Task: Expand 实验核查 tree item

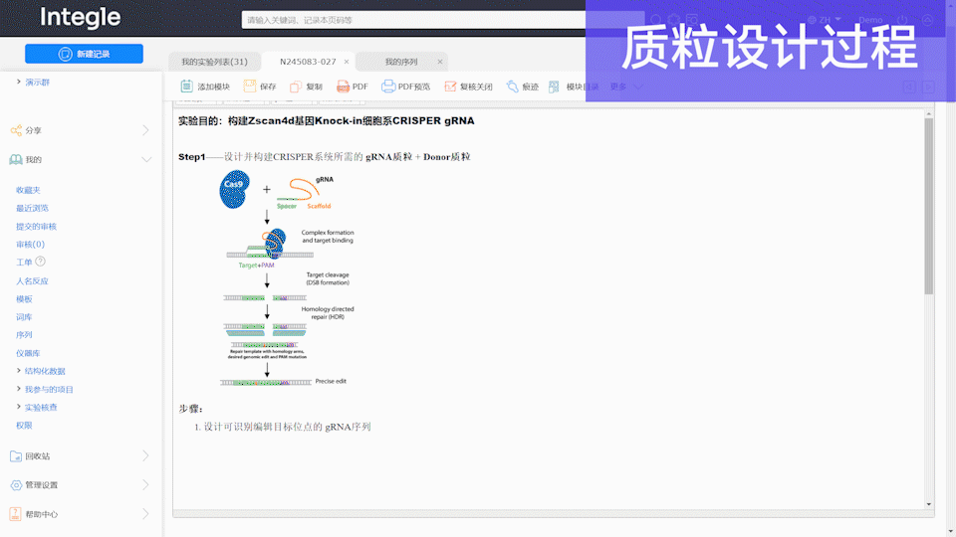Action: coord(18,407)
